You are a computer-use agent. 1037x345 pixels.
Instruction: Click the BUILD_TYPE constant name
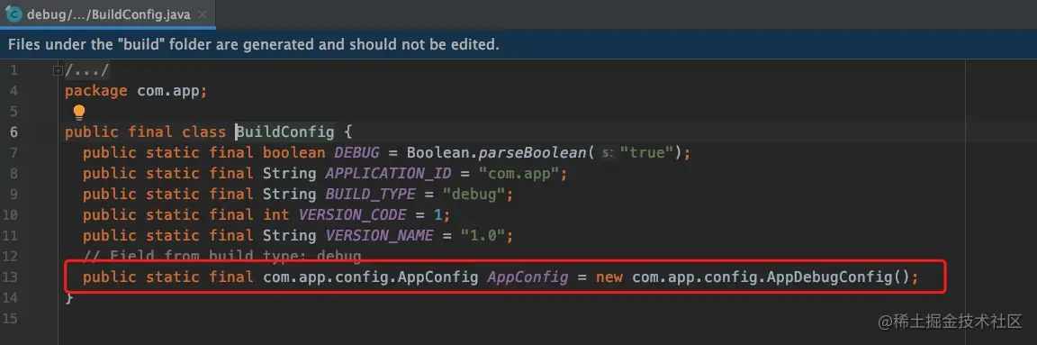pyautogui.click(x=370, y=194)
